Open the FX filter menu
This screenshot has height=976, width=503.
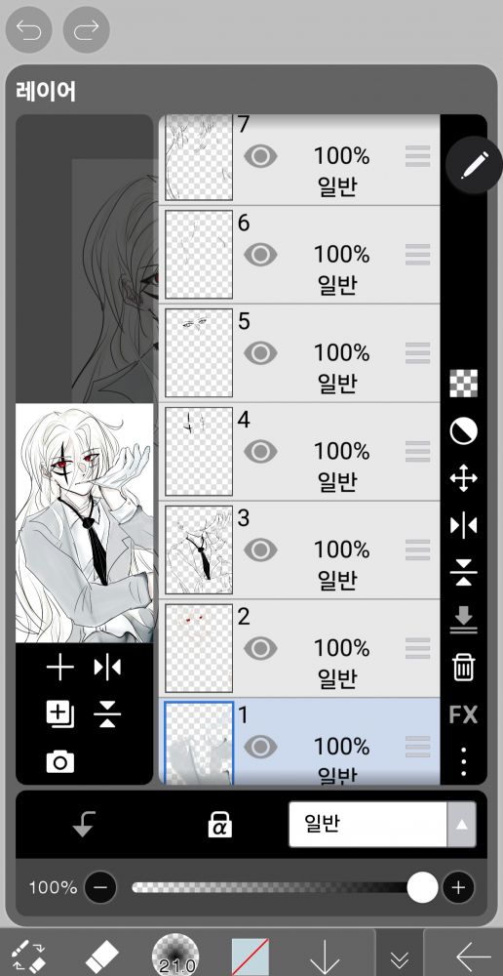tap(463, 715)
